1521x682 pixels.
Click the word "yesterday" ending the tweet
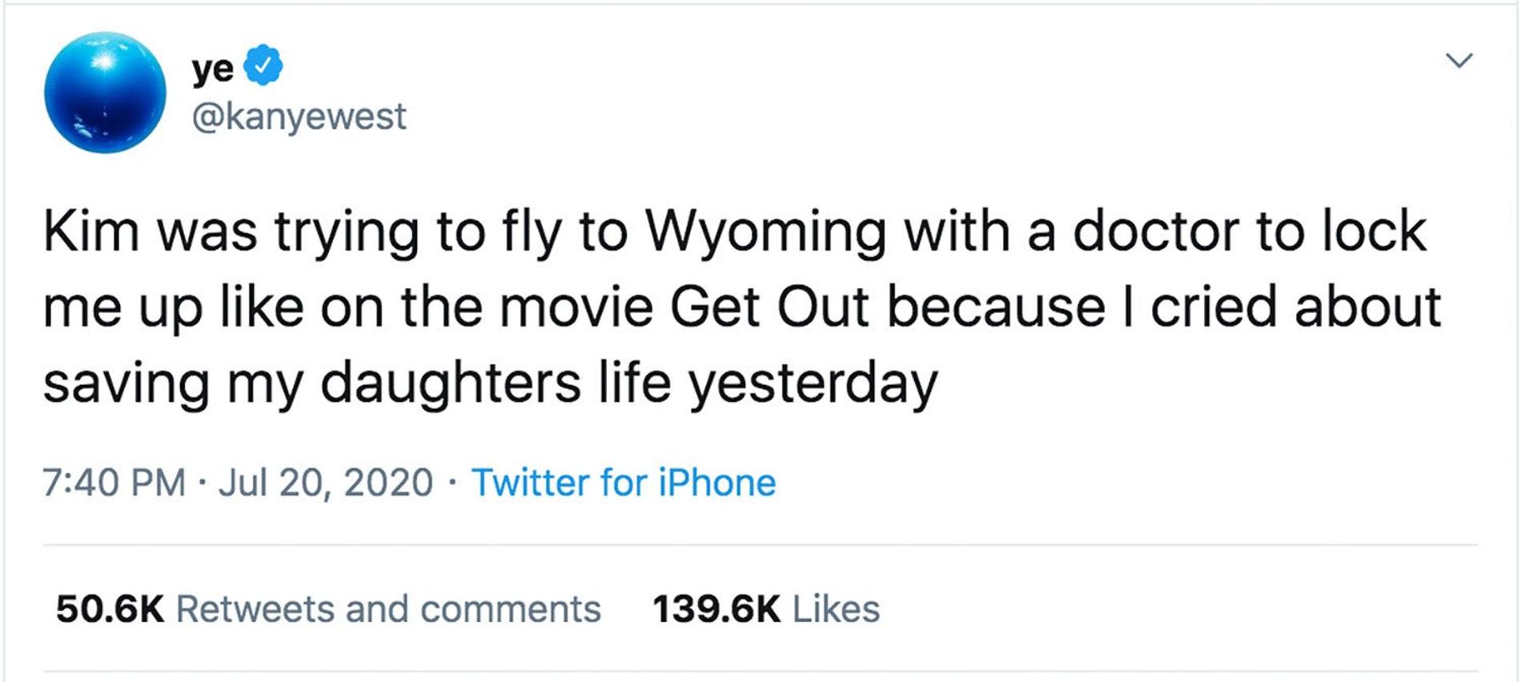[x=813, y=384]
